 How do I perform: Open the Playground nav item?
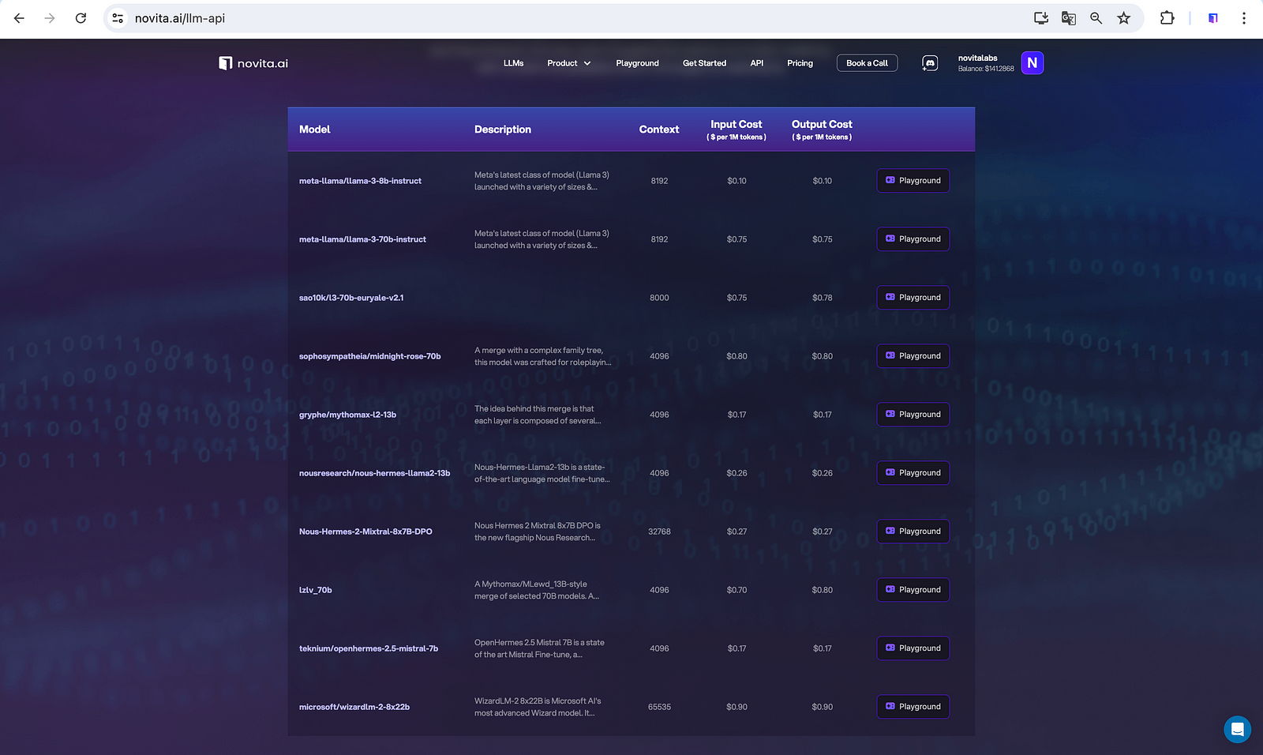[x=638, y=63]
